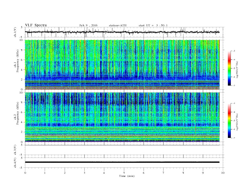Click the ch.2 spectrogram color bar
This screenshot has height=194, width=251.
(229, 120)
